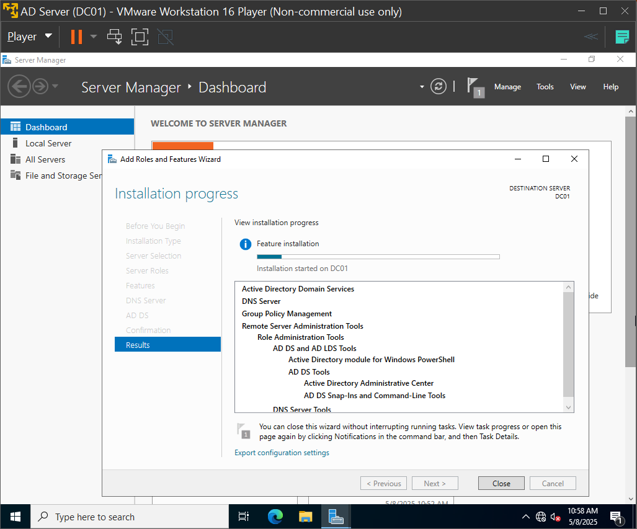
Task: Launch Microsoft Edge from taskbar
Action: coord(275,517)
